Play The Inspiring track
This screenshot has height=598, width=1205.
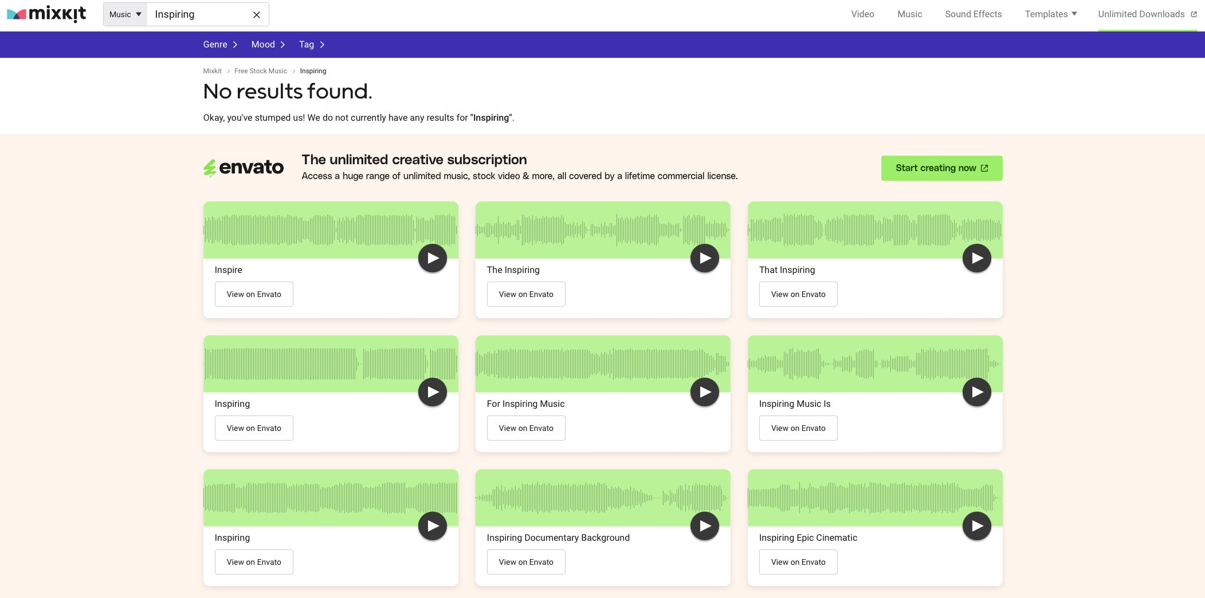[x=705, y=258]
